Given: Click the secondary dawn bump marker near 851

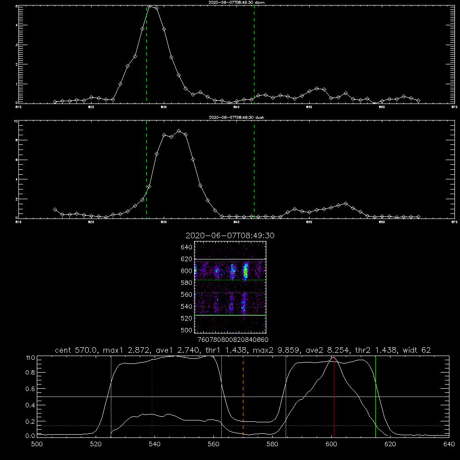Looking at the screenshot, I should (x=316, y=88).
